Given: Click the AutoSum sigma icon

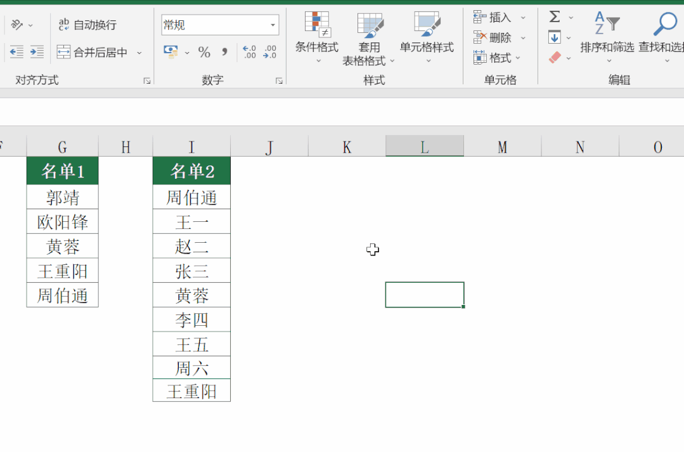Looking at the screenshot, I should (555, 17).
